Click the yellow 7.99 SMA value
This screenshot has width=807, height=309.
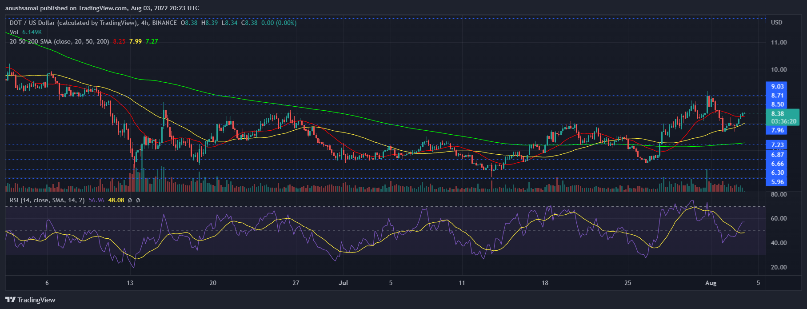[x=136, y=41]
